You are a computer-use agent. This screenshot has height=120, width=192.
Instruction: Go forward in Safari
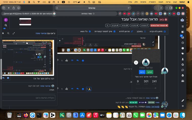click(161, 8)
